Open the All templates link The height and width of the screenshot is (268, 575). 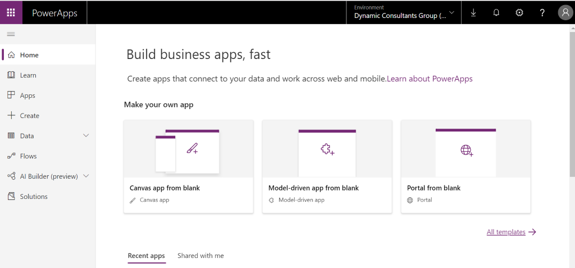pyautogui.click(x=506, y=232)
